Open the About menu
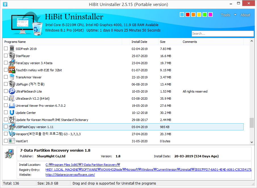This screenshot has width=257, height=188. tap(245, 15)
